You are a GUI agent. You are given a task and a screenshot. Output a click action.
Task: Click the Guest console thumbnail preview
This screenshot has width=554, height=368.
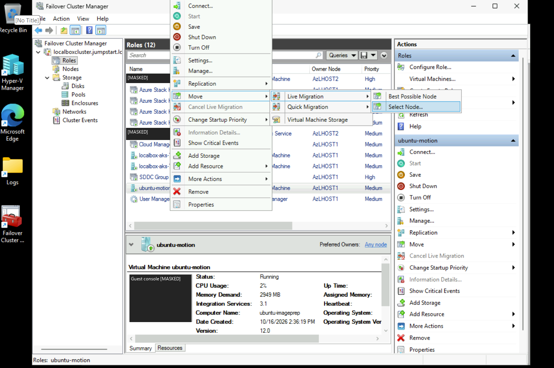coord(161,298)
